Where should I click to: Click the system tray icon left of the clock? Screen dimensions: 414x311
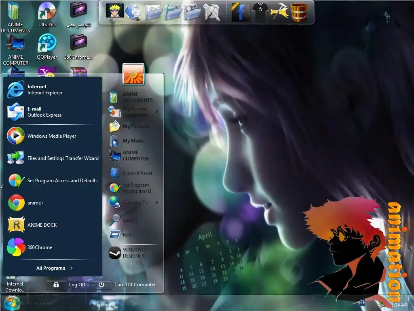381,305
